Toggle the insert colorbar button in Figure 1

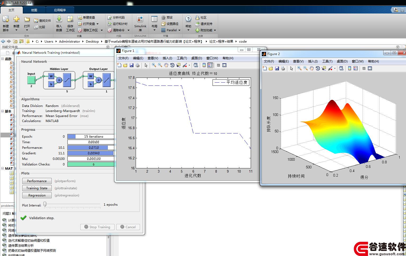point(204,65)
